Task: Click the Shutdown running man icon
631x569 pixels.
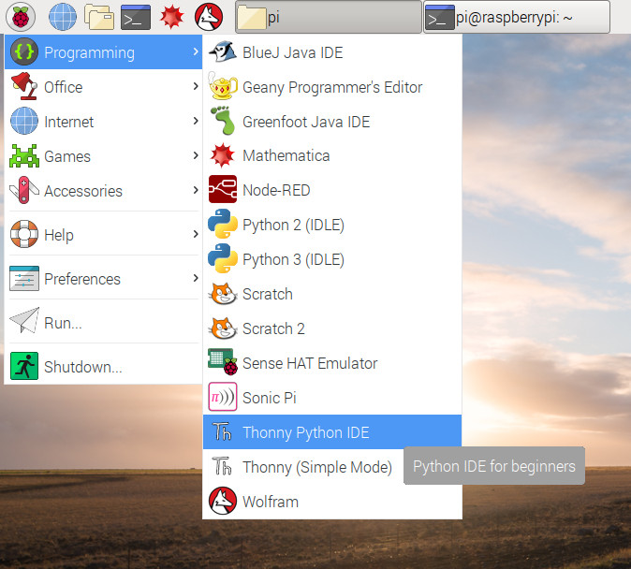Action: pyautogui.click(x=24, y=366)
